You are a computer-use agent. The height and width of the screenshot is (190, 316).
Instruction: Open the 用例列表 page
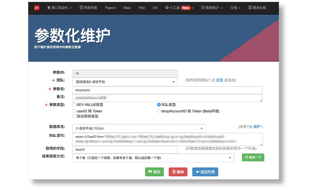point(88,8)
